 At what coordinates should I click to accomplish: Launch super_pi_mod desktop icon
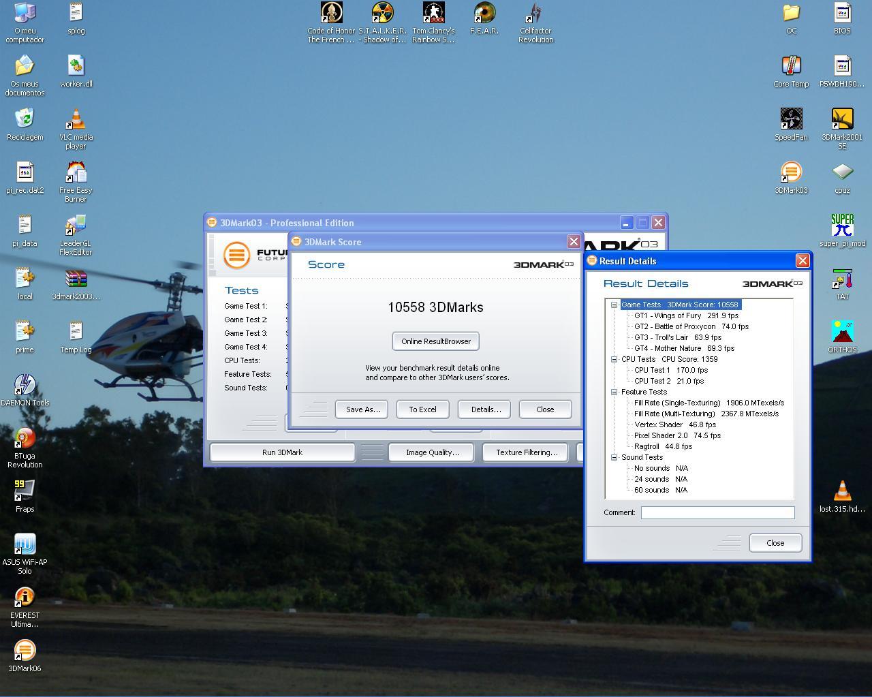click(x=842, y=225)
